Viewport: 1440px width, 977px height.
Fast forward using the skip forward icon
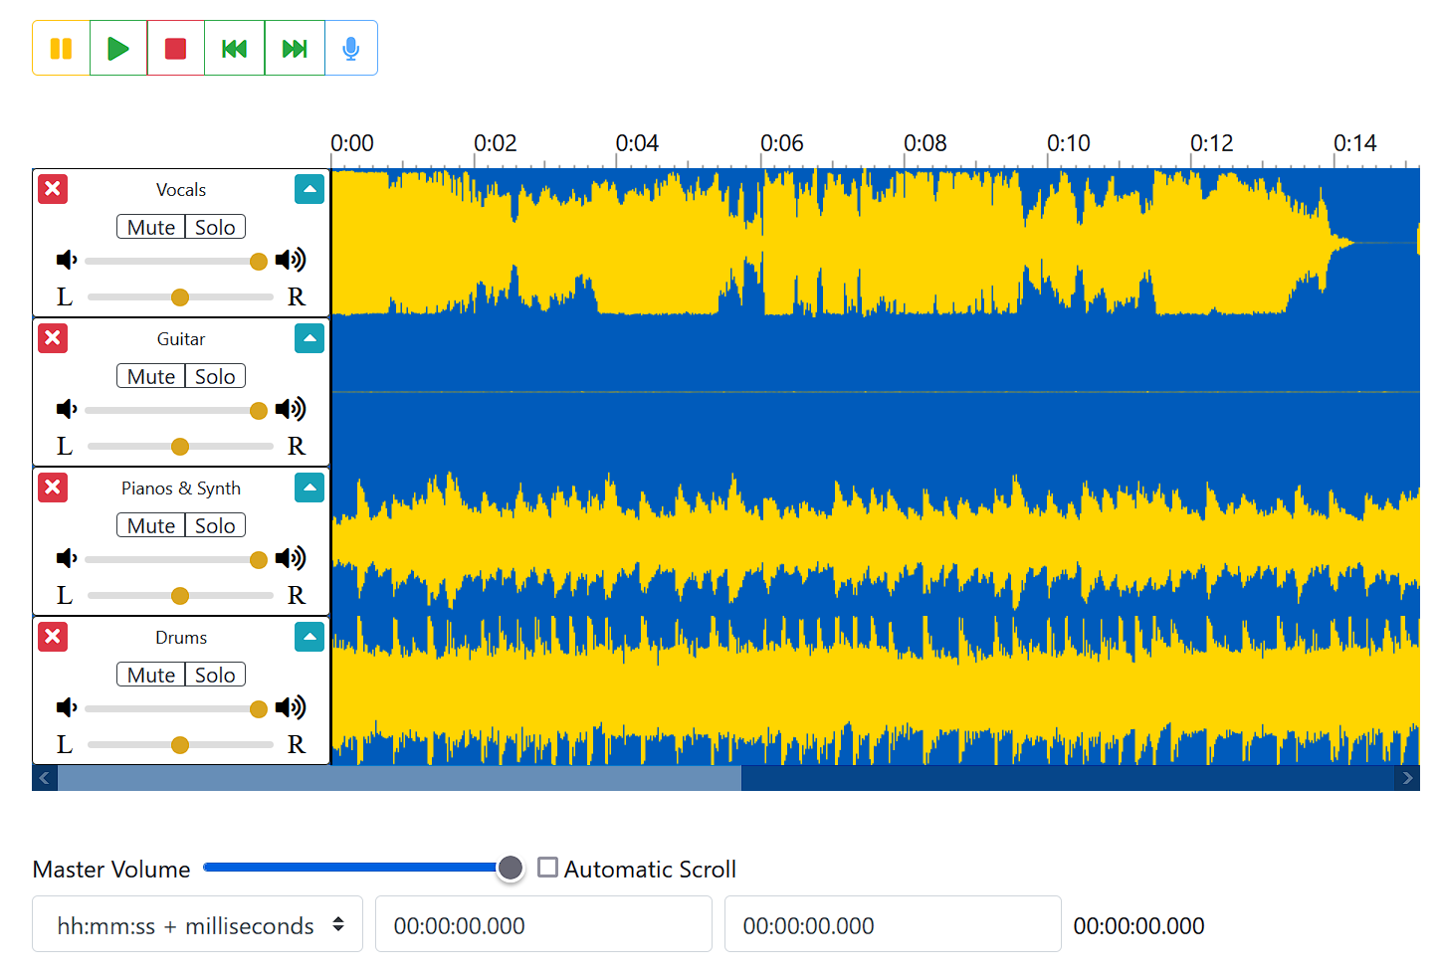point(295,48)
